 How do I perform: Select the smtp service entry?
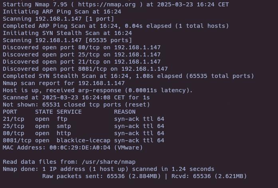(64, 126)
